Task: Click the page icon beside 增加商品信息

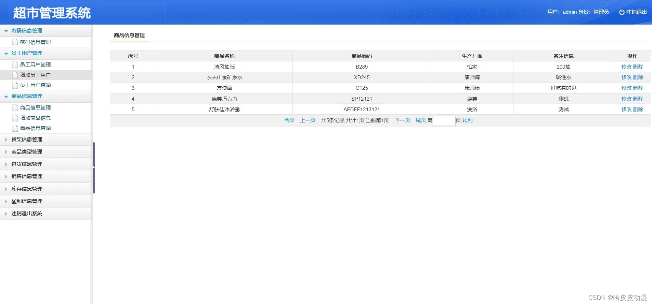Action: [x=15, y=118]
